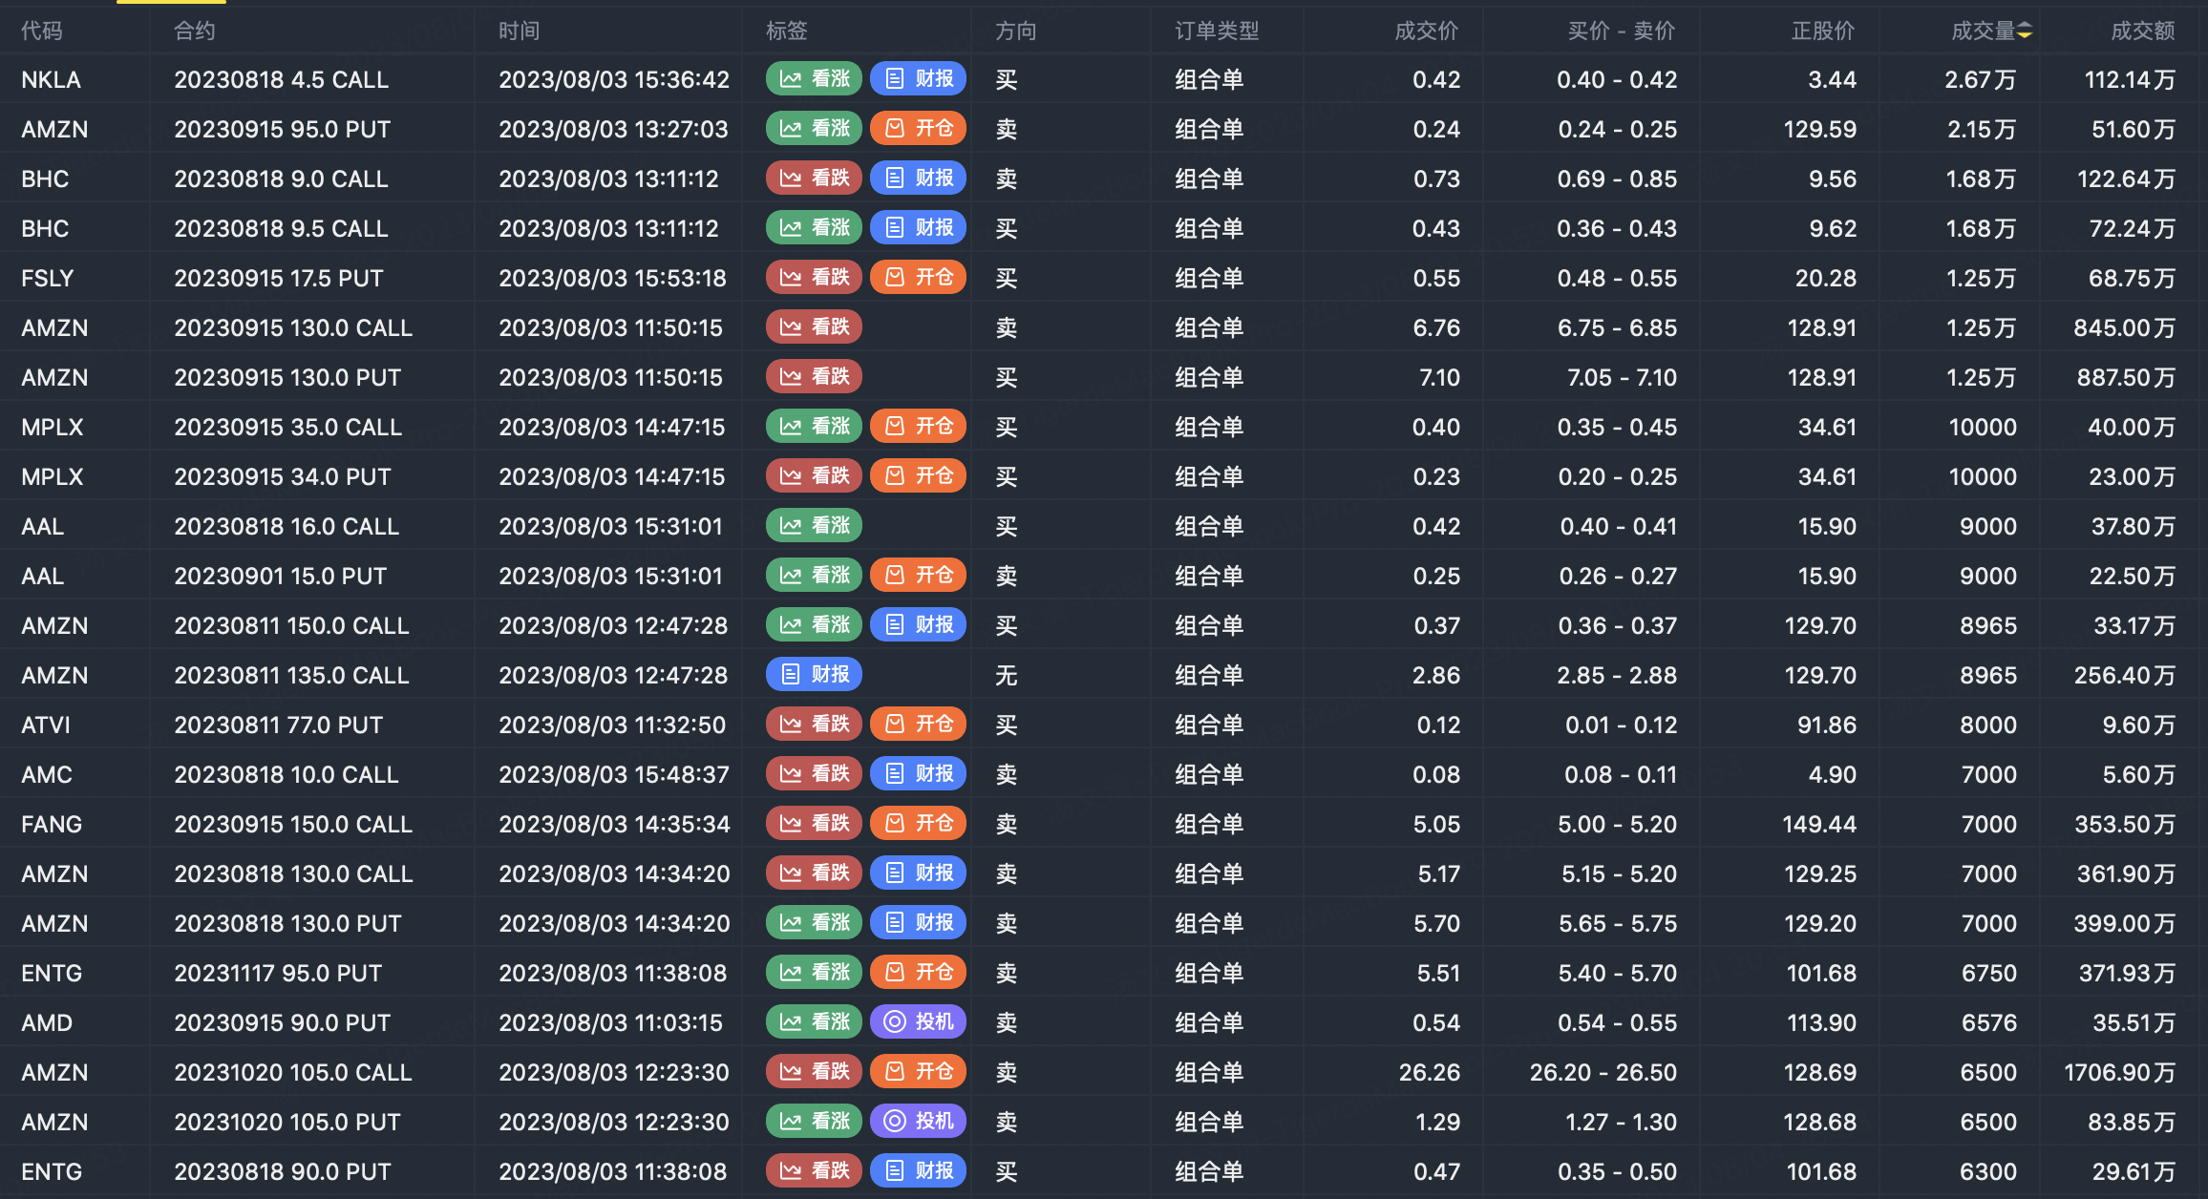Click volume value 2.67万
Screen dimensions: 2208x1199
pyautogui.click(x=1981, y=79)
